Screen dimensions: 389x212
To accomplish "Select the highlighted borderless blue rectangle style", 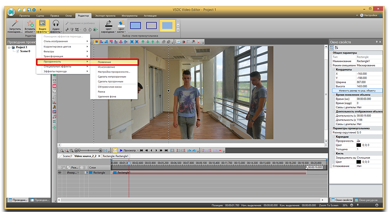I will [167, 25].
